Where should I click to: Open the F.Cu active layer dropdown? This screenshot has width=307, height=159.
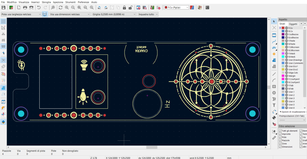pos(176,7)
